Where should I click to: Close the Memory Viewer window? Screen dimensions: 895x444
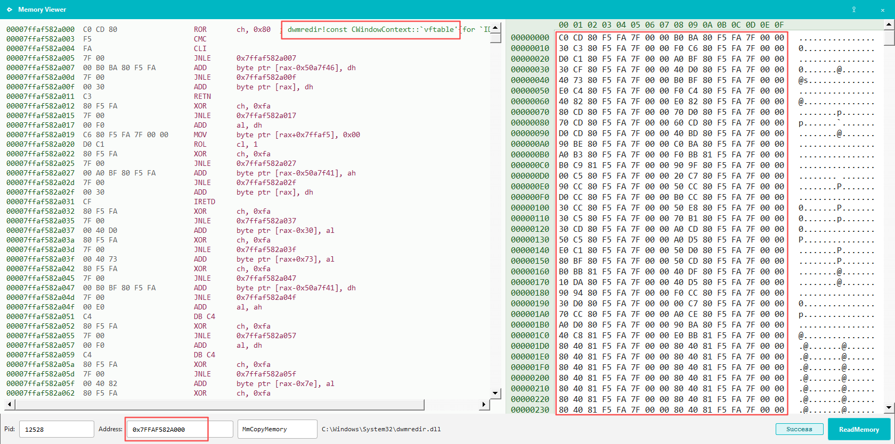882,10
